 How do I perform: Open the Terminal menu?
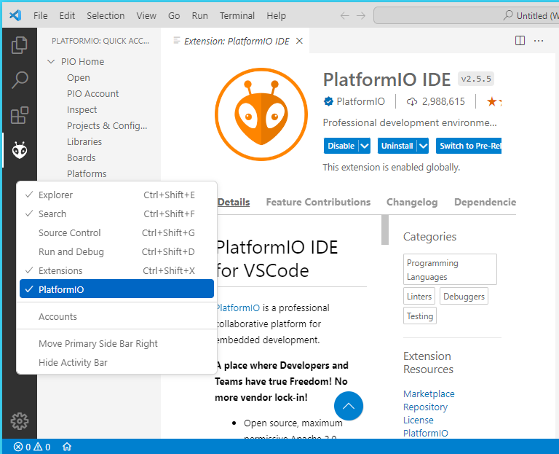(x=237, y=16)
